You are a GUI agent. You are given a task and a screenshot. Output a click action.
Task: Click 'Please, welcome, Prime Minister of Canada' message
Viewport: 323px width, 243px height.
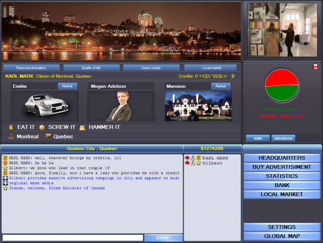click(x=57, y=188)
